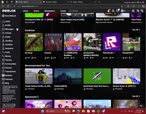
Task: Open Marketplace in the top navigation
Action: [50, 11]
